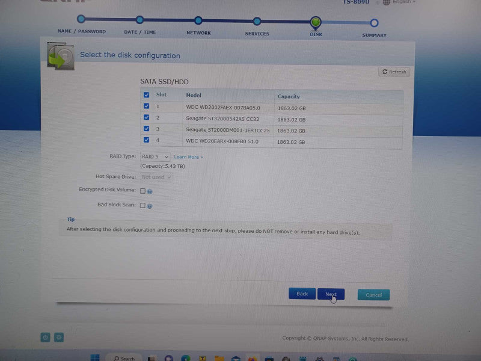Image resolution: width=481 pixels, height=361 pixels.
Task: Go to the Services step
Action: tap(257, 21)
